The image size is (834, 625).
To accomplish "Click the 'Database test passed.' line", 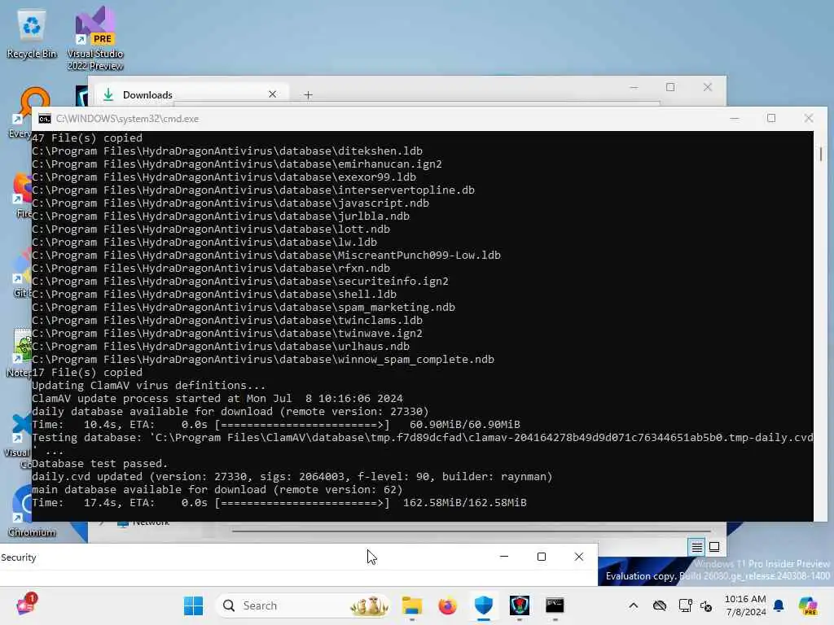I will 99,463.
